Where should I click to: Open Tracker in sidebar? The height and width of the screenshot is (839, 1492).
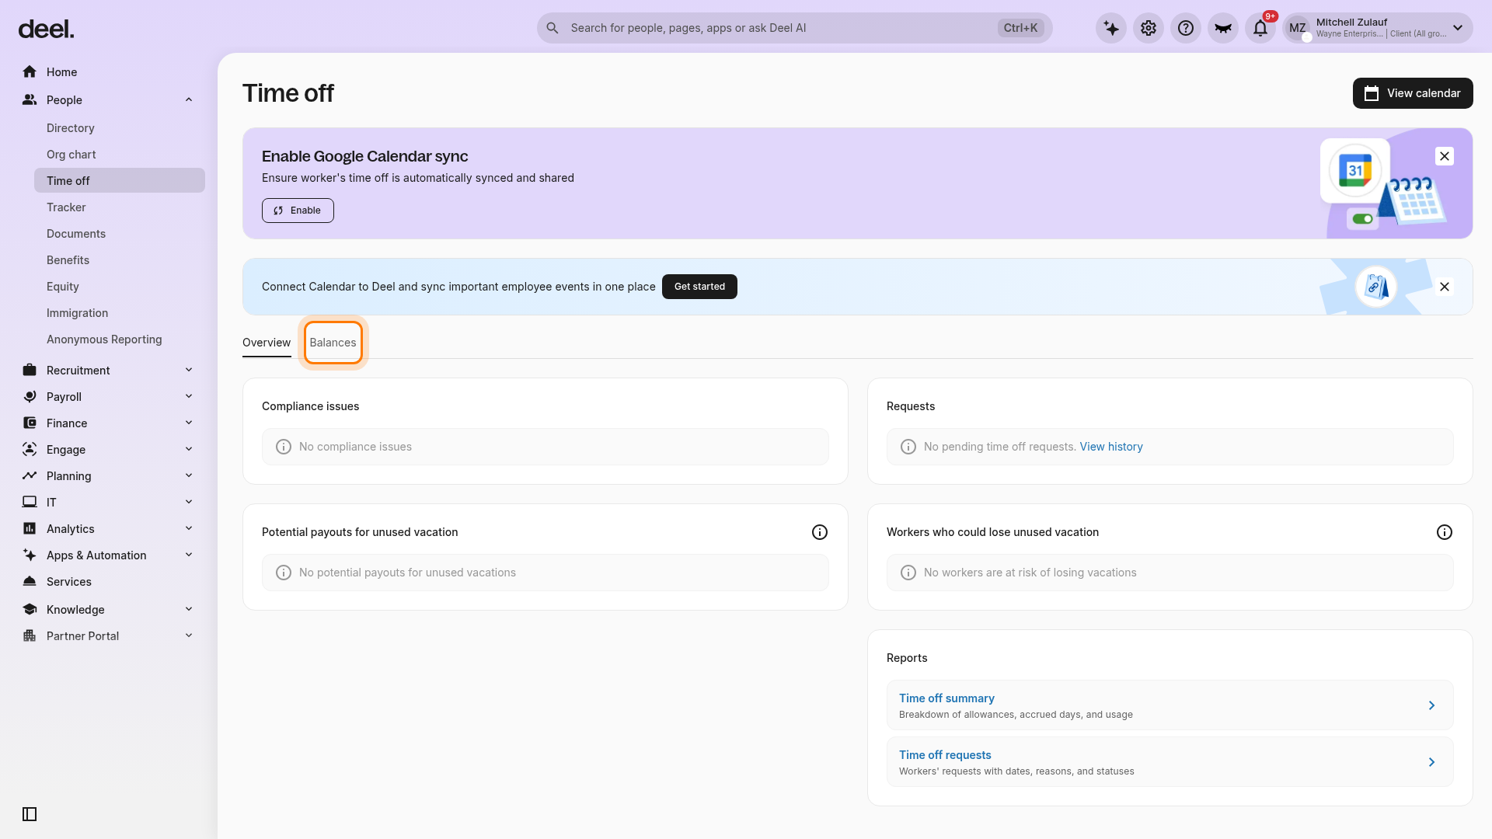click(66, 207)
